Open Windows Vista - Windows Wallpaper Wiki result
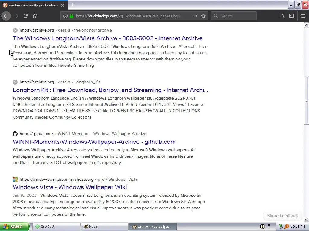Image resolution: width=309 pixels, height=231 pixels. [x=70, y=187]
